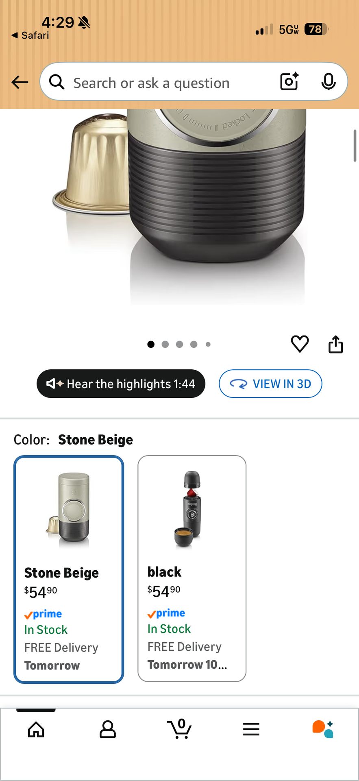Tap the share icon
The height and width of the screenshot is (781, 359).
[x=335, y=344]
